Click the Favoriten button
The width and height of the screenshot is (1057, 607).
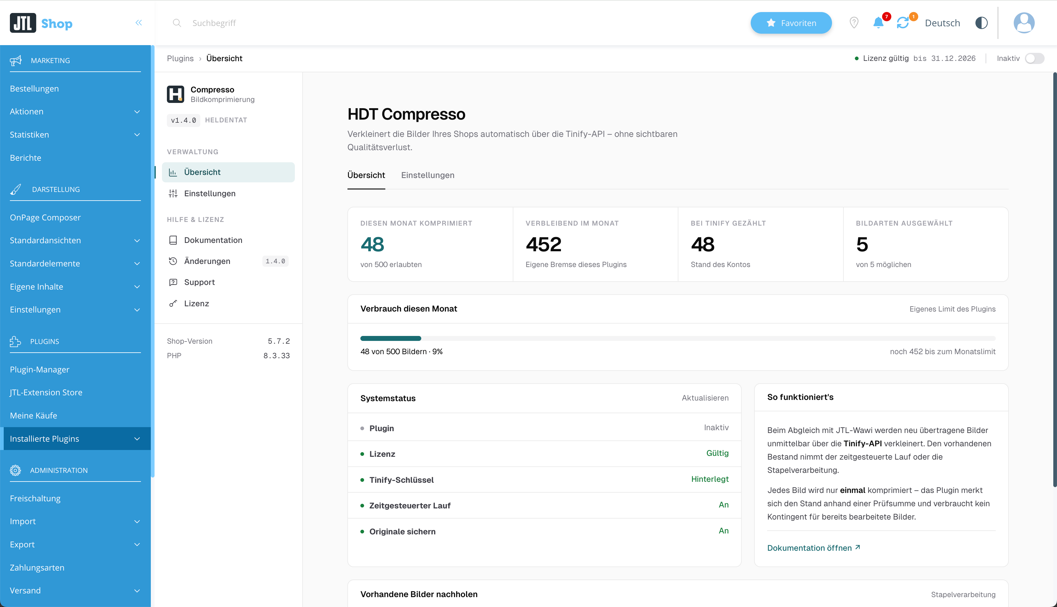[791, 23]
